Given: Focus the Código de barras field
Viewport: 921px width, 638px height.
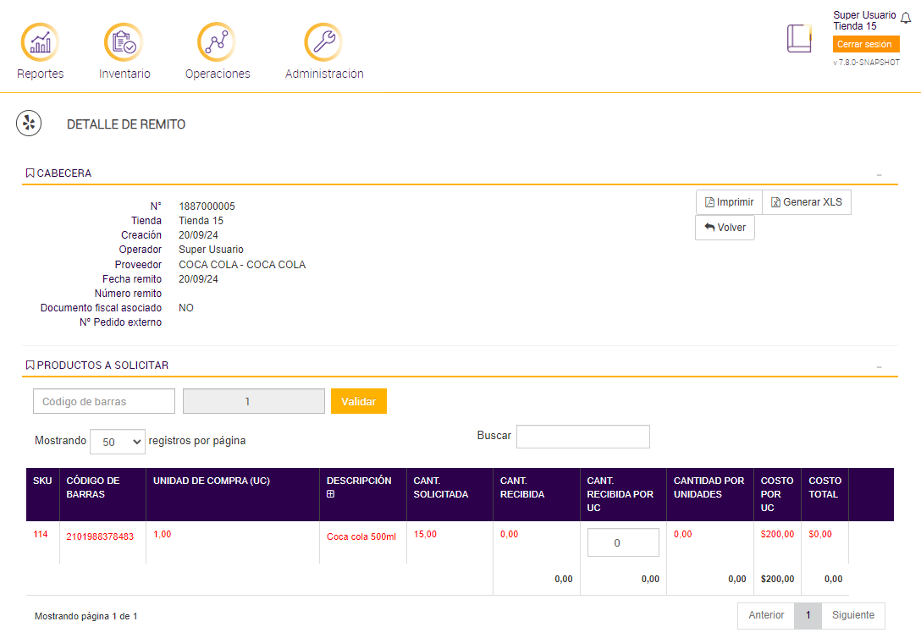Looking at the screenshot, I should click(104, 401).
